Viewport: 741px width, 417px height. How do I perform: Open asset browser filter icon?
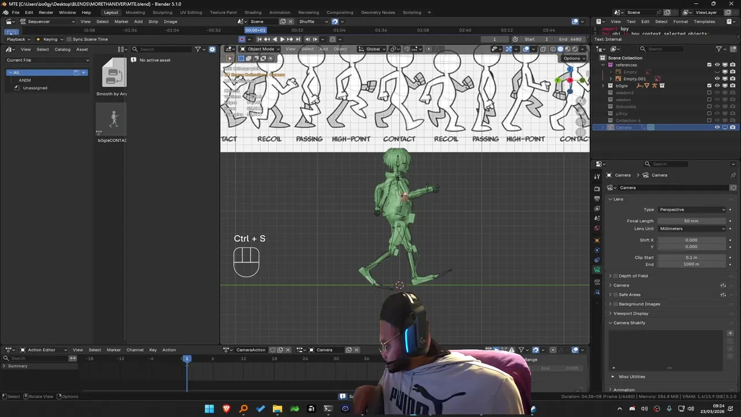(x=197, y=49)
